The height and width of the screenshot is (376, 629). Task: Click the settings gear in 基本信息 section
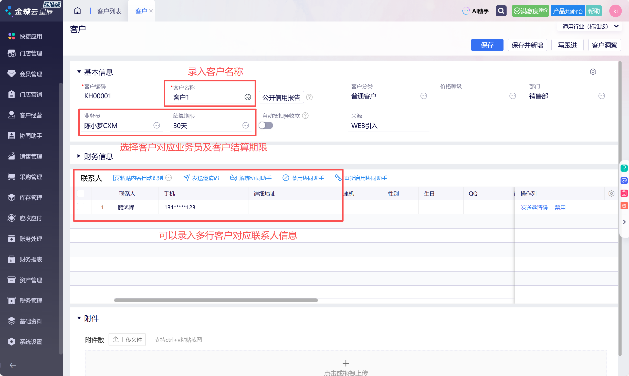coord(593,72)
